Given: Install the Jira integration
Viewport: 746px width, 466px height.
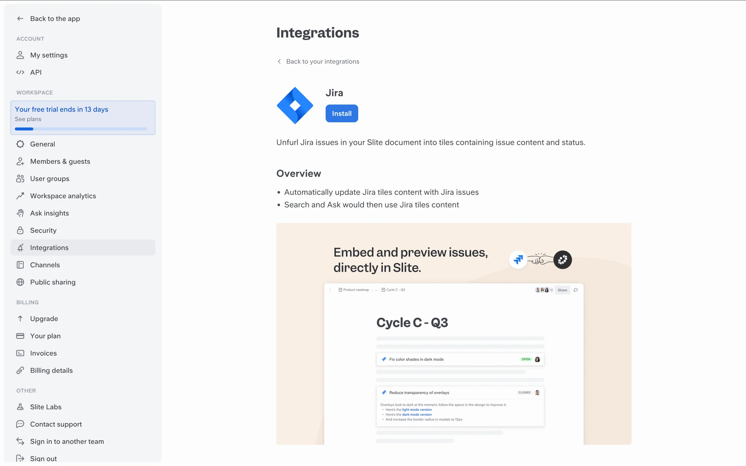Looking at the screenshot, I should coord(342,113).
